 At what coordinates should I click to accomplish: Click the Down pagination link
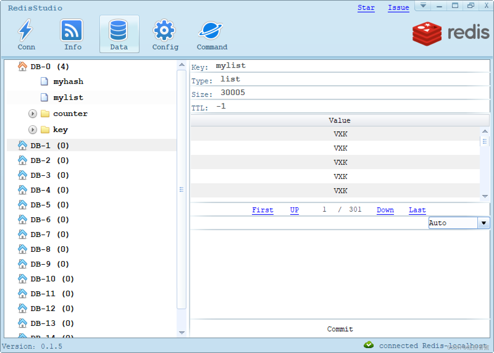click(385, 210)
